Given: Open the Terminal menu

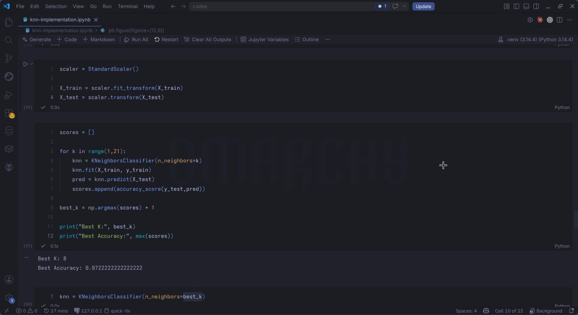Looking at the screenshot, I should click(128, 6).
